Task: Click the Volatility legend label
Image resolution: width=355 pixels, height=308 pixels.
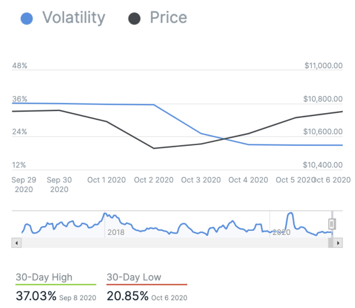Action: [x=73, y=18]
